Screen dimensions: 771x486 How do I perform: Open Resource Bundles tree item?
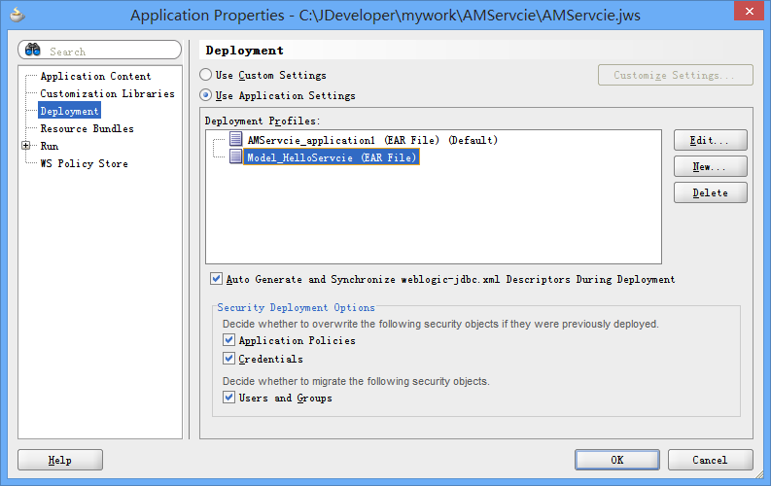tap(88, 128)
